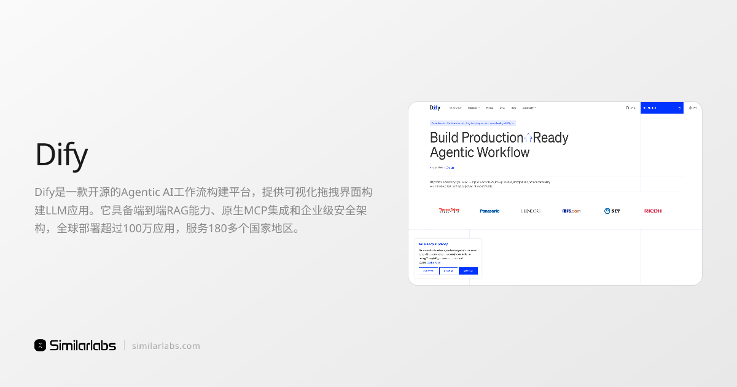The width and height of the screenshot is (737, 387).
Task: Click the Panasonic logo
Action: 489,211
